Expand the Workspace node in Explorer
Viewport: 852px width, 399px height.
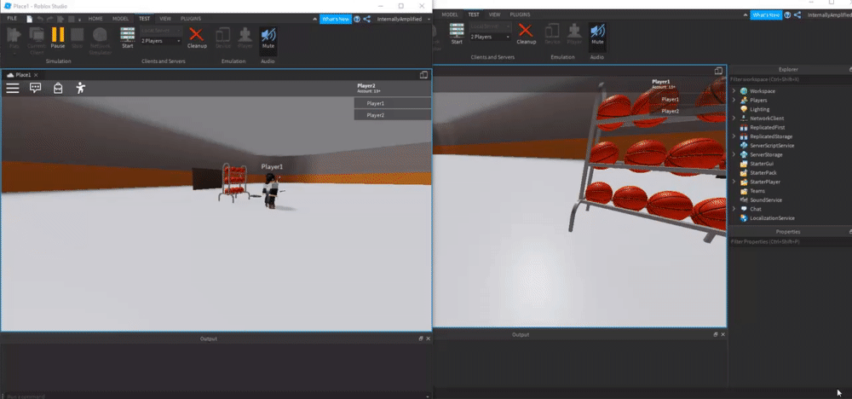[x=734, y=90]
